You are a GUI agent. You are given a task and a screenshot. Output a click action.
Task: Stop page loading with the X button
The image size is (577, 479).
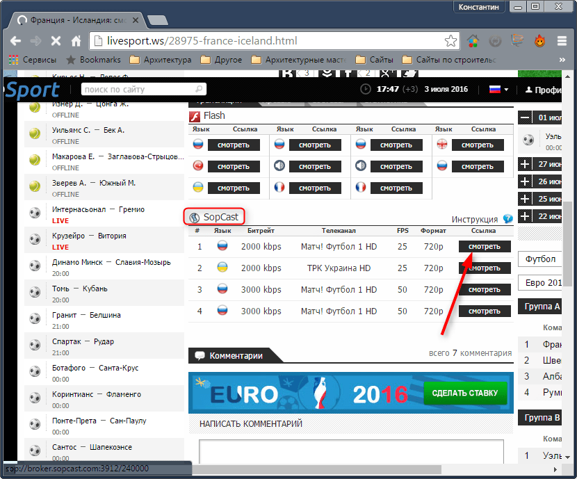click(56, 41)
